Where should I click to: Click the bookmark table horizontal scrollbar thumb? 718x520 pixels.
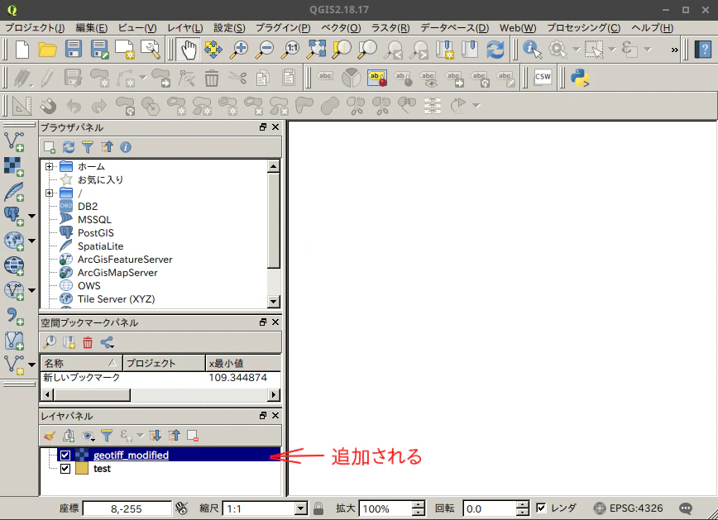[x=92, y=394]
